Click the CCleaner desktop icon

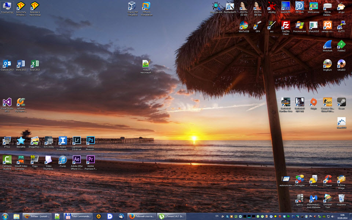pyautogui.click(x=327, y=181)
